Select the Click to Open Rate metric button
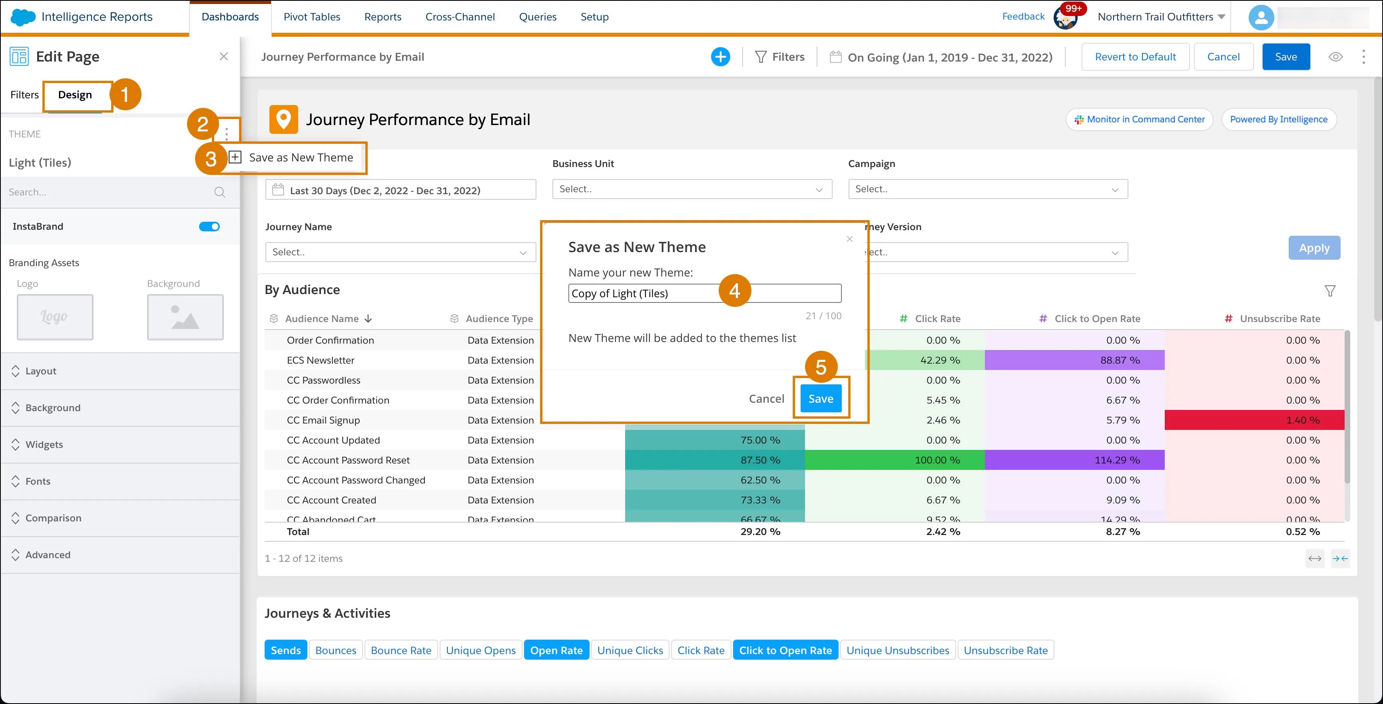The width and height of the screenshot is (1383, 704). 784,650
